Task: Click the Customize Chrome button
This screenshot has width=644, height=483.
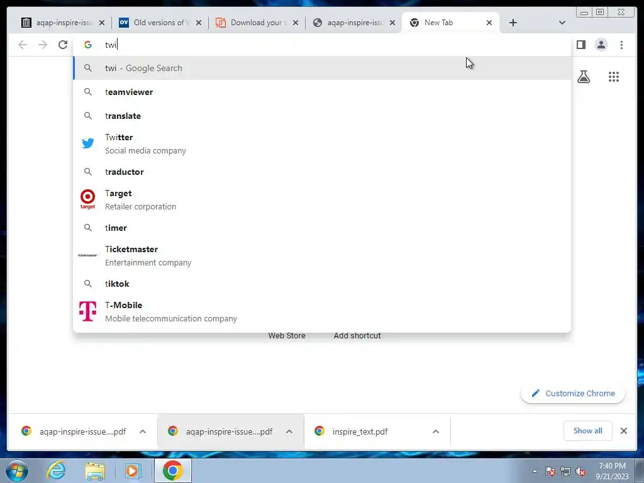Action: (x=573, y=393)
